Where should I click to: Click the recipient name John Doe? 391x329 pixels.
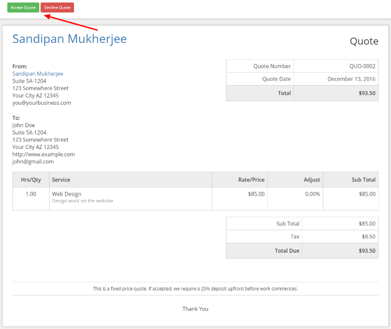pyautogui.click(x=24, y=125)
